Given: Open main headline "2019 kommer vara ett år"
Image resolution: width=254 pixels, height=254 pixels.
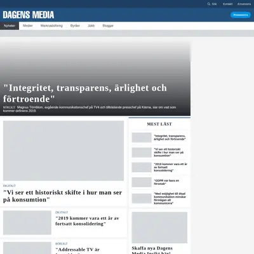Looking at the screenshot, I should pos(87,221).
